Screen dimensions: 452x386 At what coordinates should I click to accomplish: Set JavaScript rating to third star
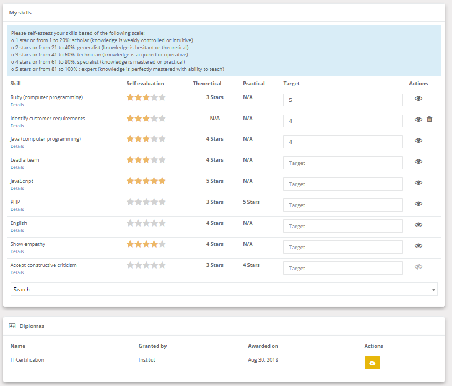coord(146,181)
